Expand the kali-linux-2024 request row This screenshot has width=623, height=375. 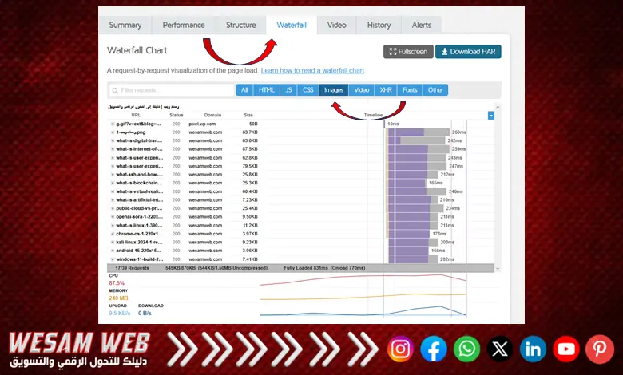tap(113, 242)
